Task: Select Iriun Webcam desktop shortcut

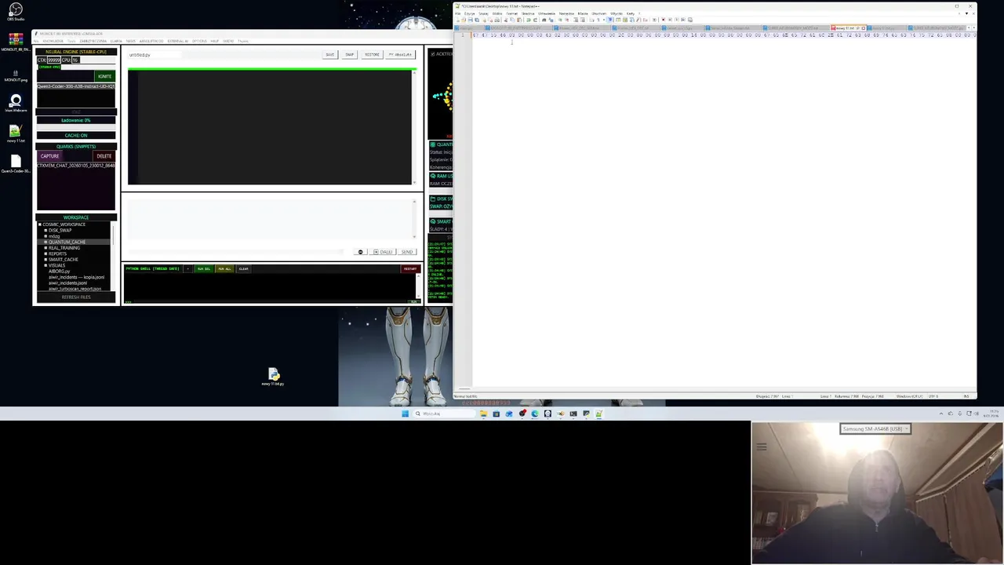Action: 15,104
